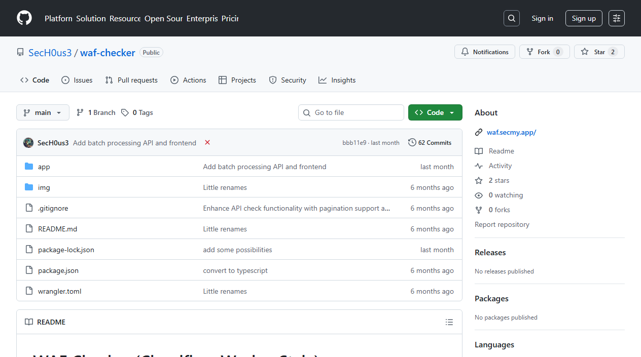Viewport: 641px width, 357px height.
Task: Click the pulse icon next to Activity
Action: click(479, 166)
